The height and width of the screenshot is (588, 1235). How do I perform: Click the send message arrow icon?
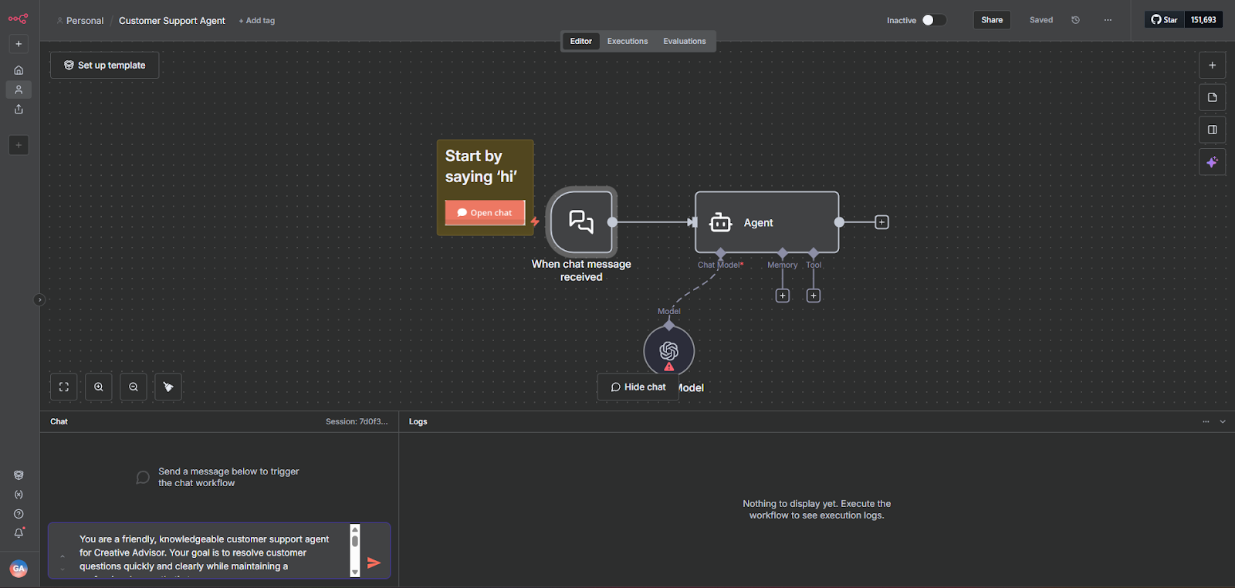(x=374, y=563)
